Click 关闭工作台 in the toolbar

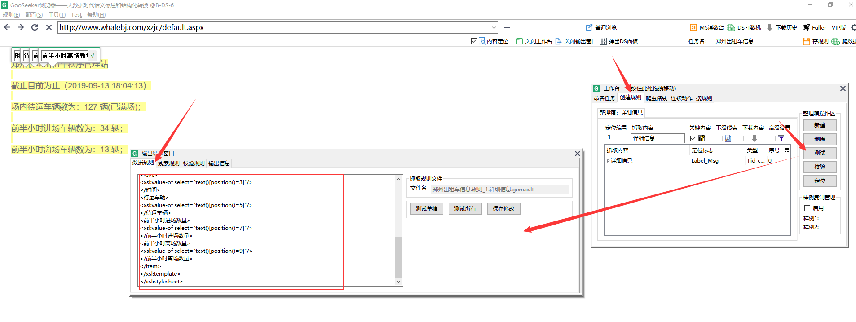(534, 41)
